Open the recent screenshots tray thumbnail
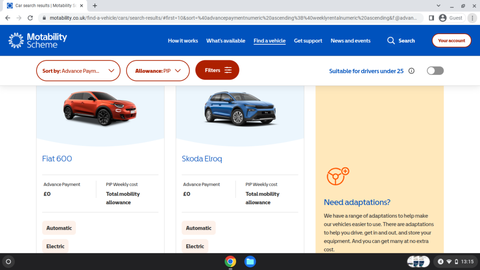Image resolution: width=480 pixels, height=270 pixels. [418, 262]
